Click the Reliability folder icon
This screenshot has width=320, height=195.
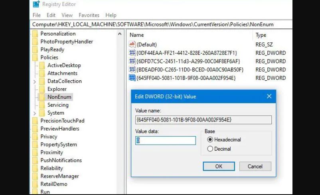coord(35,168)
